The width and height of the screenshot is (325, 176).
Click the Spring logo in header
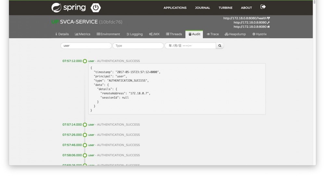[x=69, y=7]
